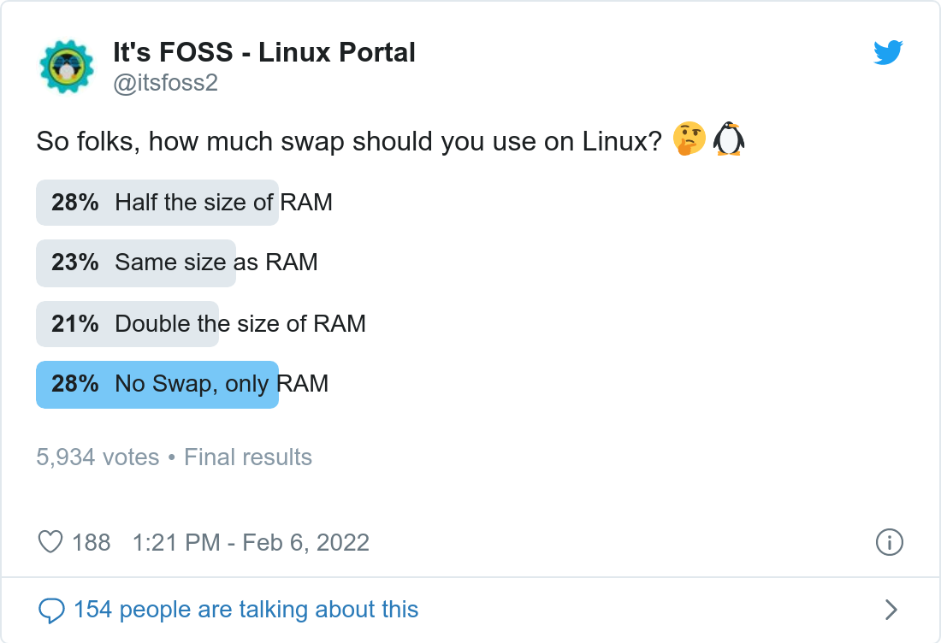The image size is (941, 643).
Task: Open 154 people are talking about this
Action: [246, 610]
